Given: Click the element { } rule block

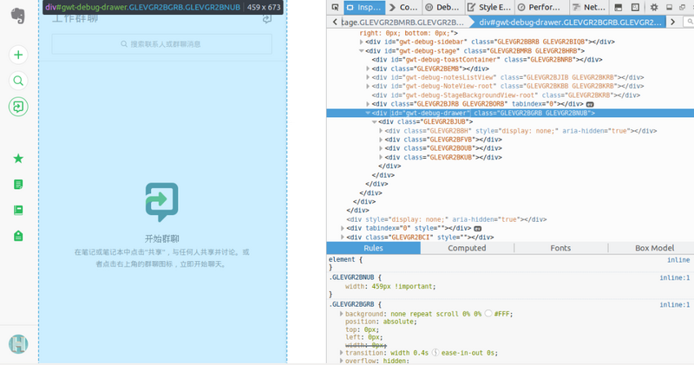Looking at the screenshot, I should click(510, 264).
